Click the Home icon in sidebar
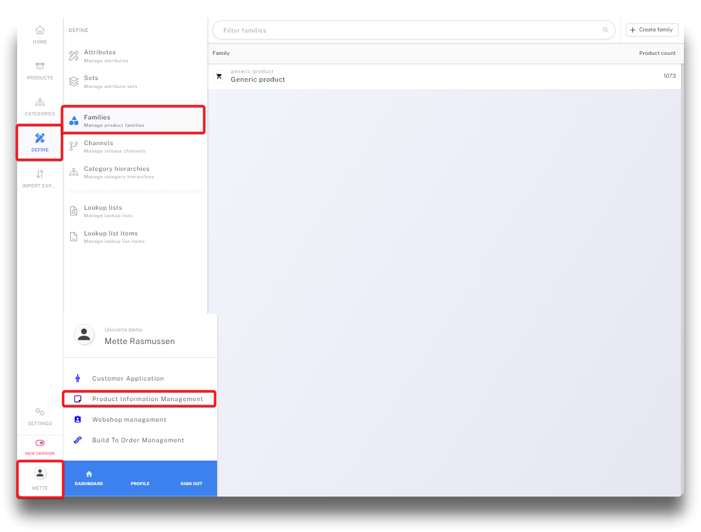 coord(40,30)
